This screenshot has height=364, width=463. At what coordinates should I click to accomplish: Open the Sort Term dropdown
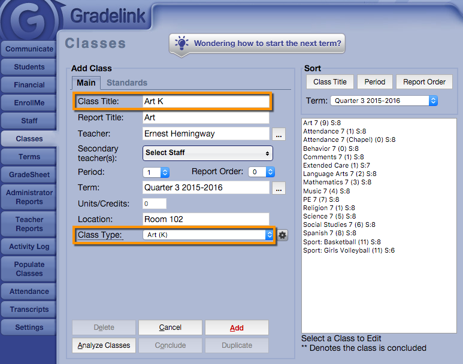pos(383,101)
